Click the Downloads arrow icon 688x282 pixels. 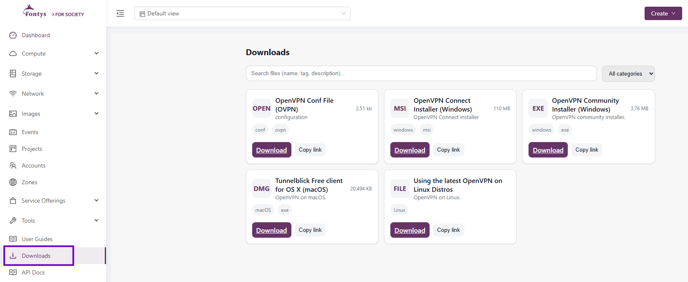pos(13,256)
